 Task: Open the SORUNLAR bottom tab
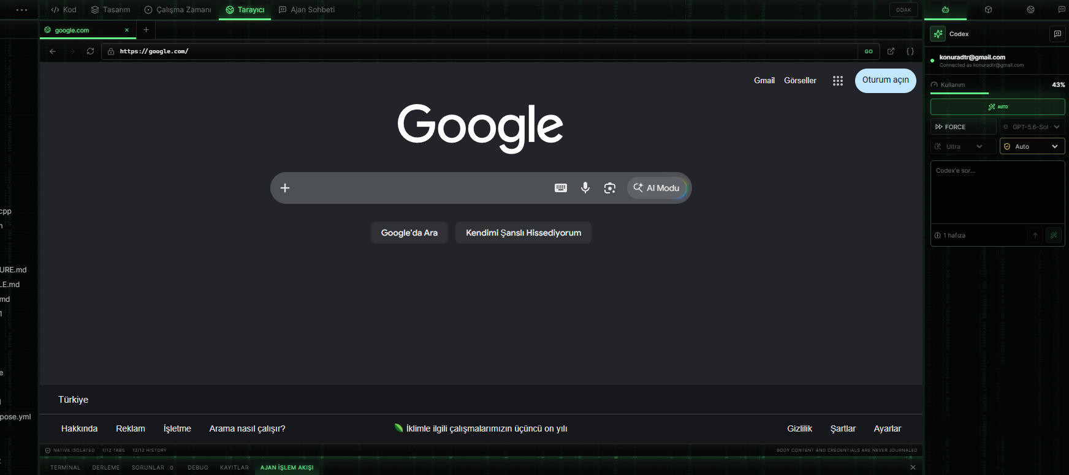(x=152, y=467)
